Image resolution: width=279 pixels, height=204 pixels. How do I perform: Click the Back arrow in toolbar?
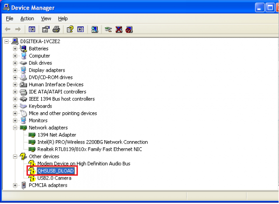[x=8, y=29]
